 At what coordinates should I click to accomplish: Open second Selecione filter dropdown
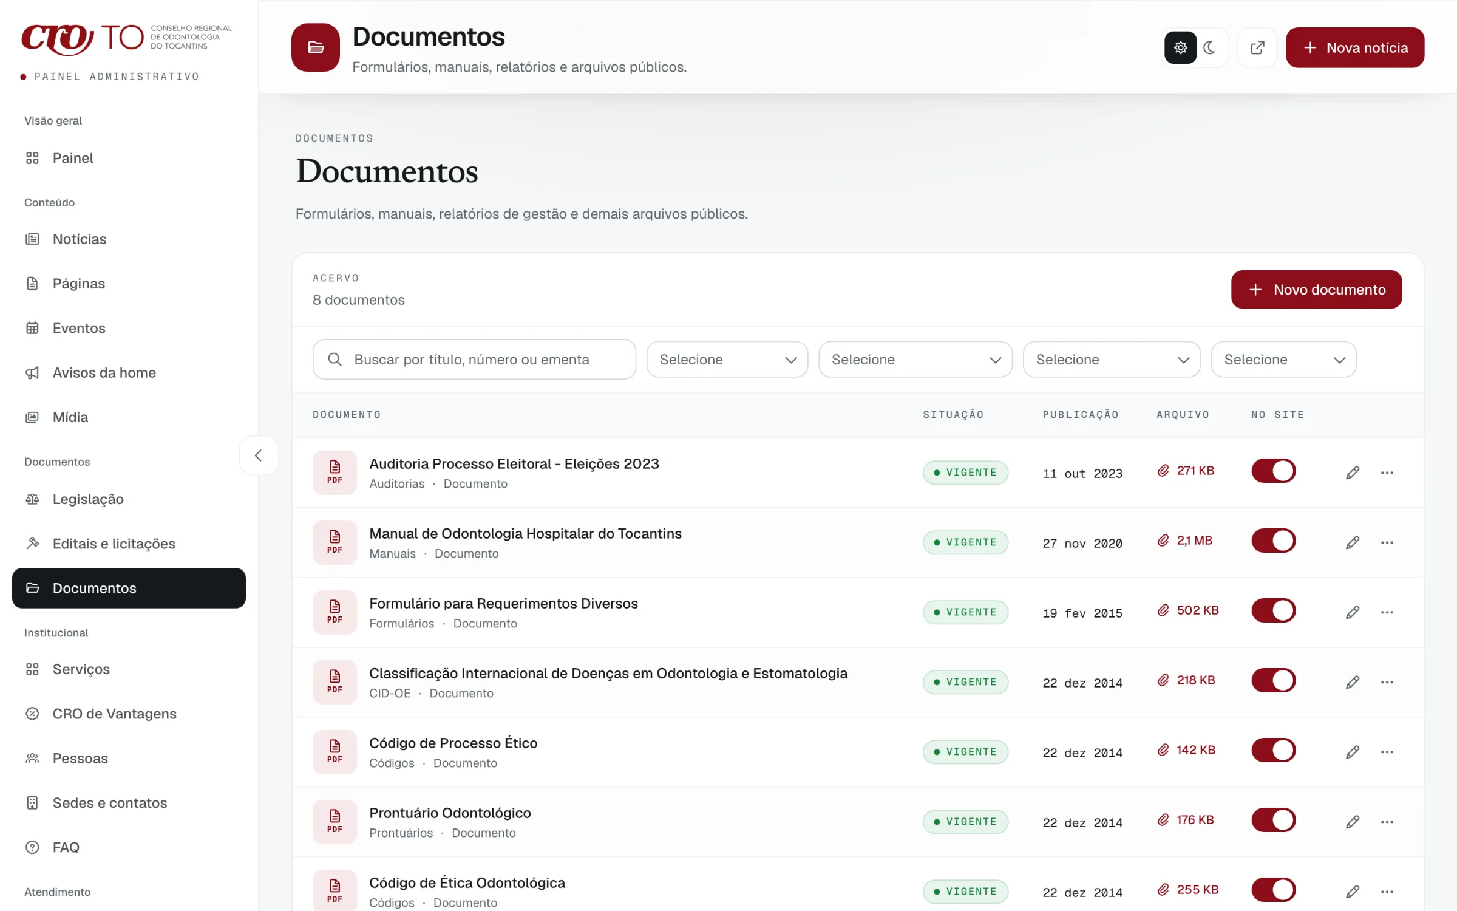click(x=915, y=360)
